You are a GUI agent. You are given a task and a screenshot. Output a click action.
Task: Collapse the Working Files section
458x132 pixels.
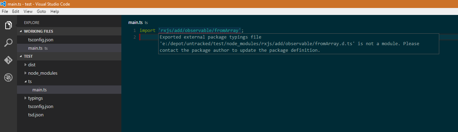pos(21,31)
